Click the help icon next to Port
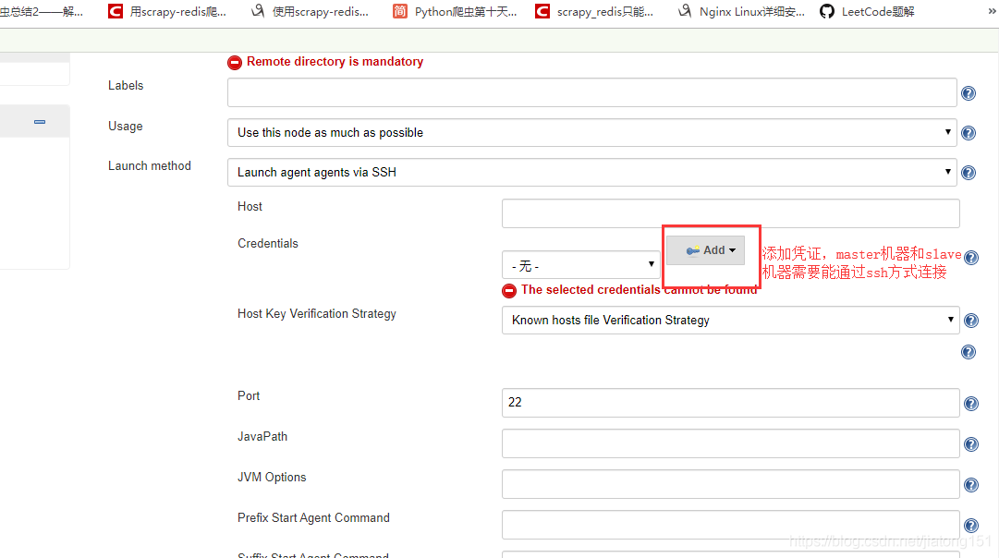Image resolution: width=999 pixels, height=558 pixels. [x=970, y=404]
